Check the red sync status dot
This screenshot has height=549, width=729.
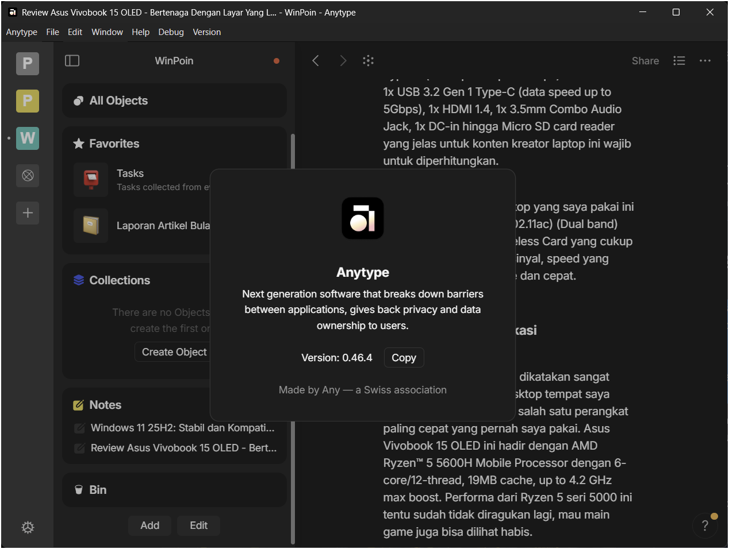click(x=277, y=61)
